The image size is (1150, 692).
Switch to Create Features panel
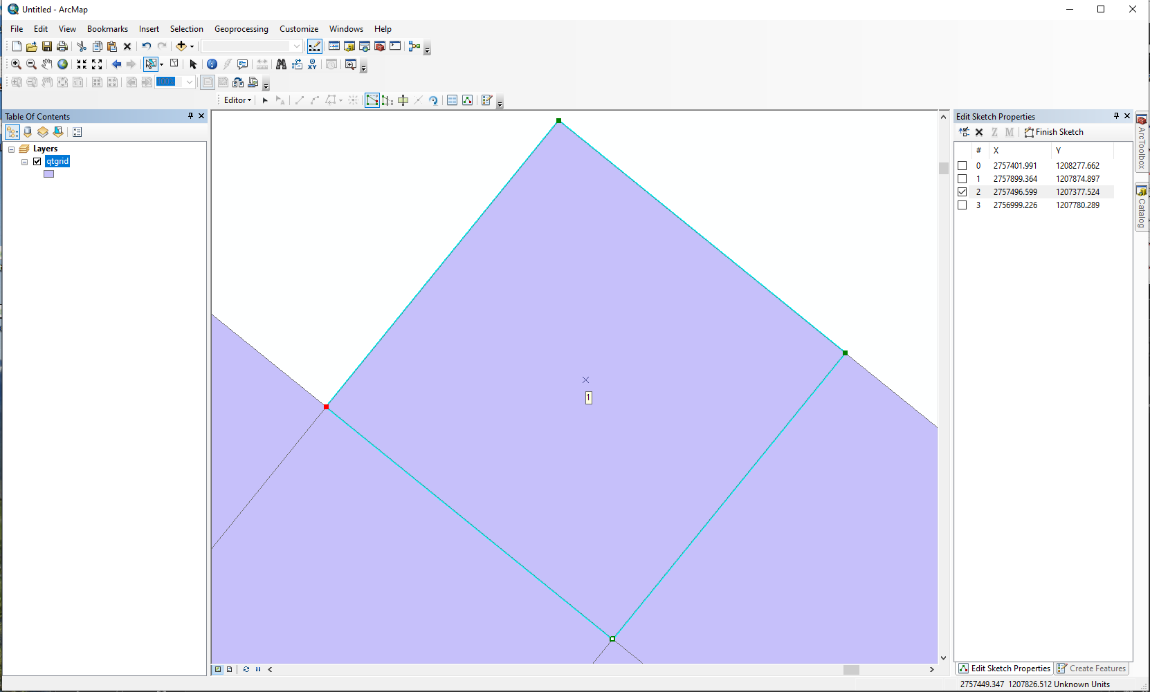coord(1092,668)
